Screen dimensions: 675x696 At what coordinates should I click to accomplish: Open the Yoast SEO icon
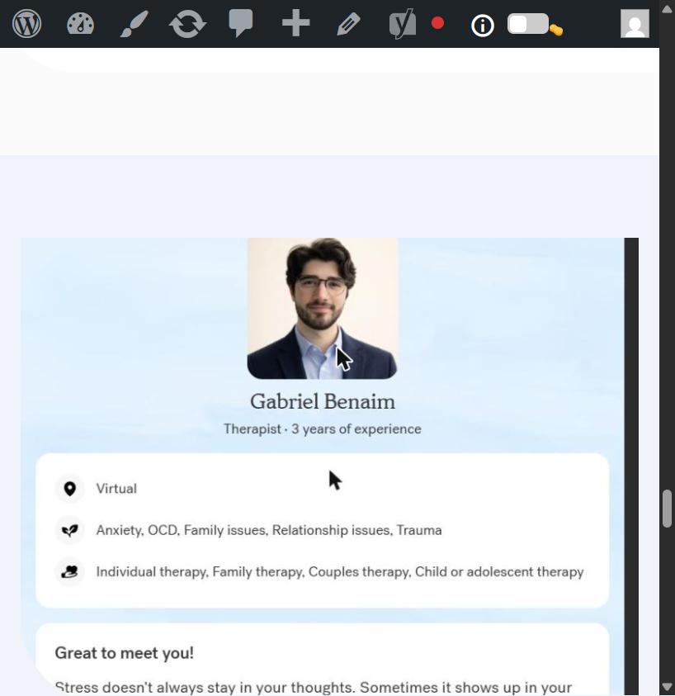pyautogui.click(x=403, y=23)
